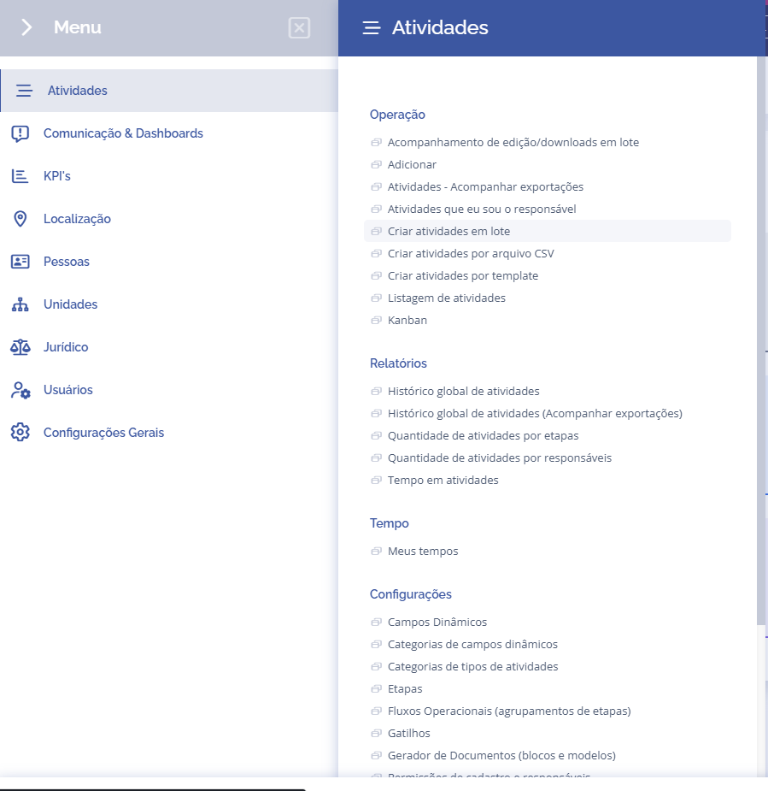Select Atividades in the sidebar menu
This screenshot has width=768, height=791.
77,91
